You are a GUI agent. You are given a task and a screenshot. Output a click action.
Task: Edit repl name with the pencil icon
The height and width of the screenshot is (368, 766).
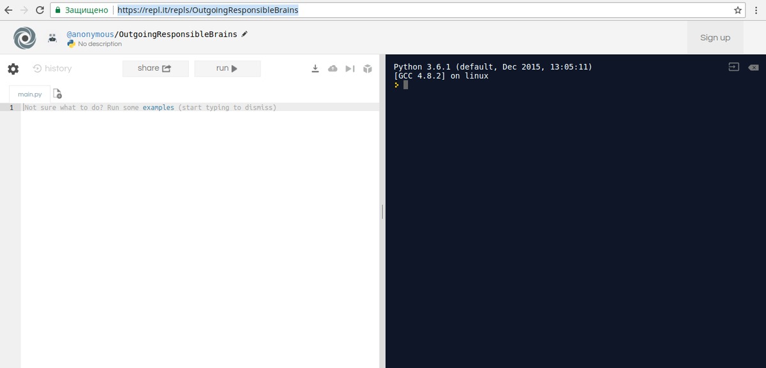pyautogui.click(x=244, y=34)
